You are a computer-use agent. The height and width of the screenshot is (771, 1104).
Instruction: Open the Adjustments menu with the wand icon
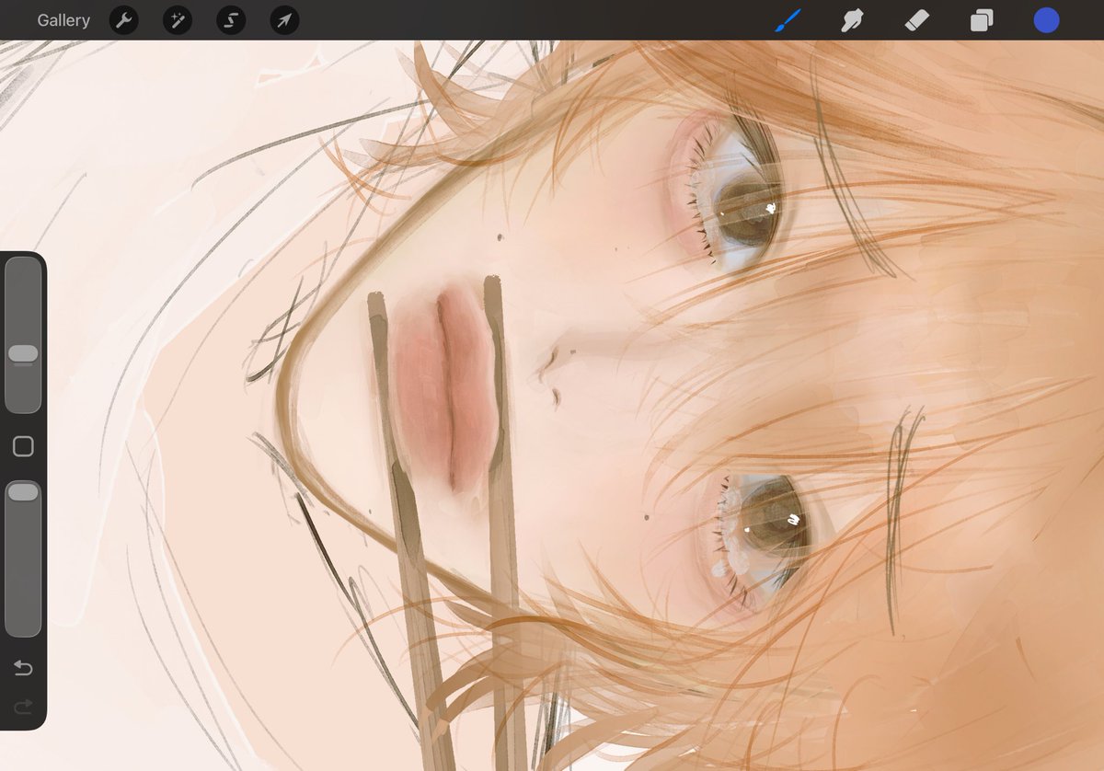tap(177, 19)
